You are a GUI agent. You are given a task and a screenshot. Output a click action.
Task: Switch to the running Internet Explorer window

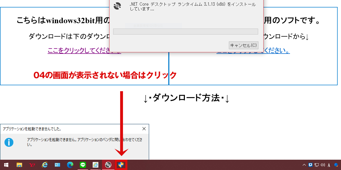[96, 165]
